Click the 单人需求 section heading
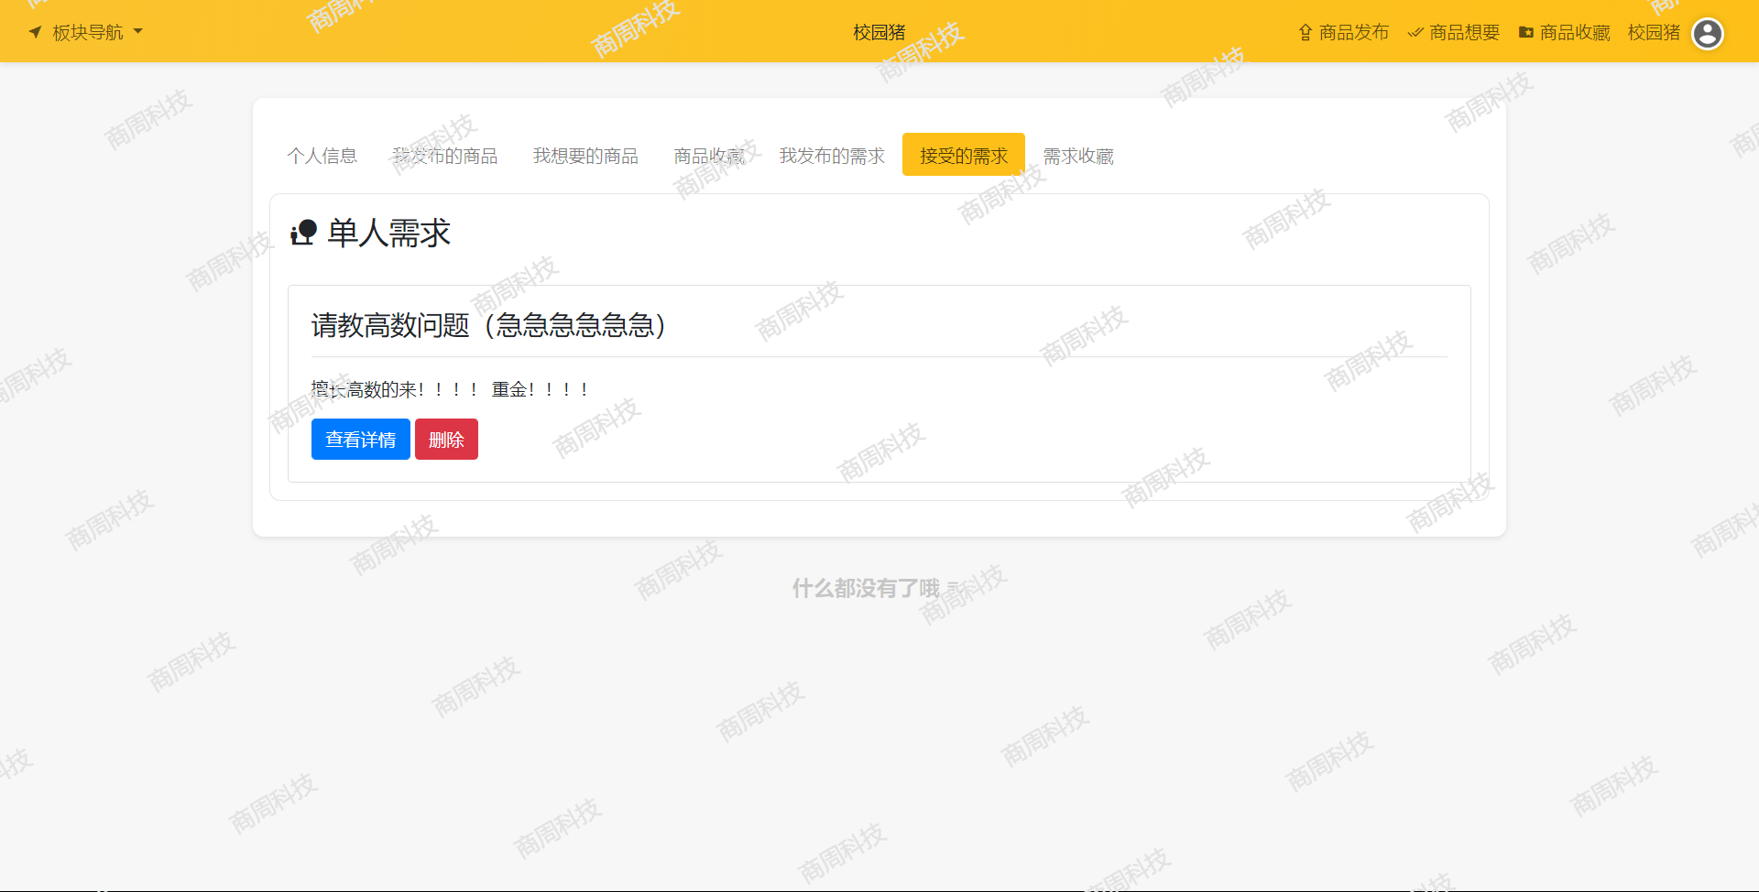The height and width of the screenshot is (892, 1759). click(x=388, y=233)
